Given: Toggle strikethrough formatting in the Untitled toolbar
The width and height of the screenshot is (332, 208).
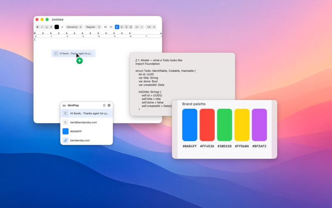Looking at the screenshot, I should [x=51, y=27].
